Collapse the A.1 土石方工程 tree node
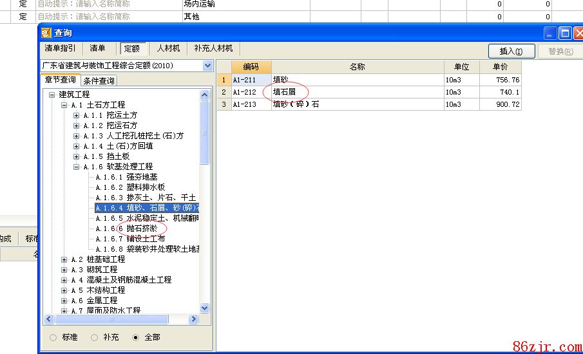The width and height of the screenshot is (583, 354). (x=64, y=105)
